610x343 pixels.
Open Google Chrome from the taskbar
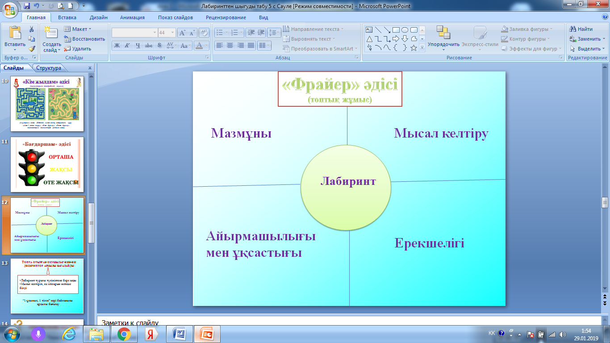124,334
